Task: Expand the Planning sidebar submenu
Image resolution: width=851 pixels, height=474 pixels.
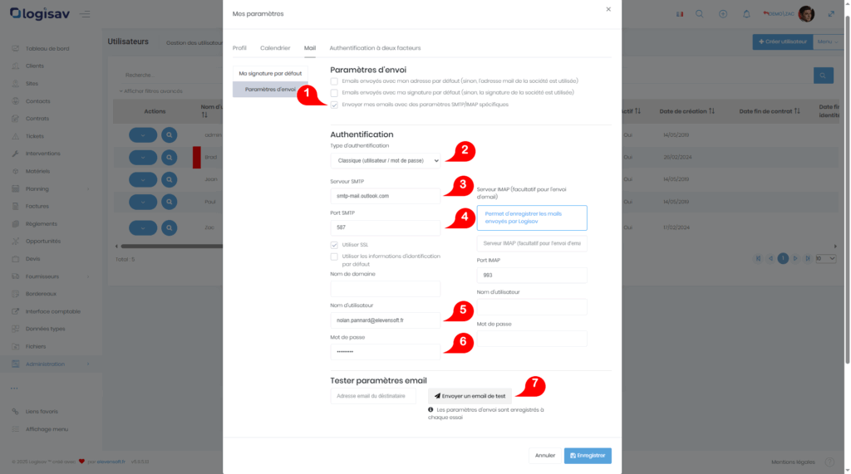Action: pyautogui.click(x=88, y=188)
